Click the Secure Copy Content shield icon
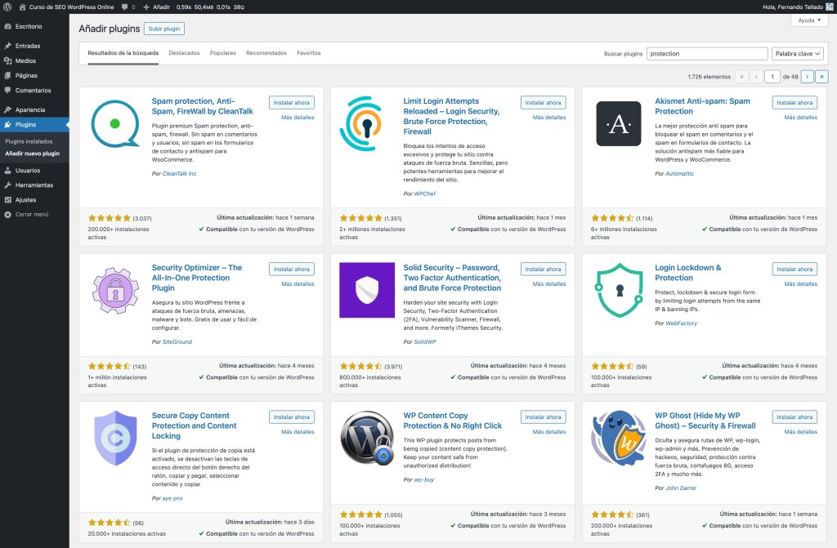837x548 pixels. pos(115,438)
